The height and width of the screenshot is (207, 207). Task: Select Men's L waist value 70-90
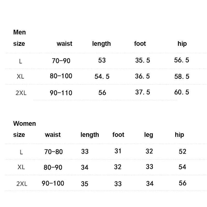(x=61, y=61)
